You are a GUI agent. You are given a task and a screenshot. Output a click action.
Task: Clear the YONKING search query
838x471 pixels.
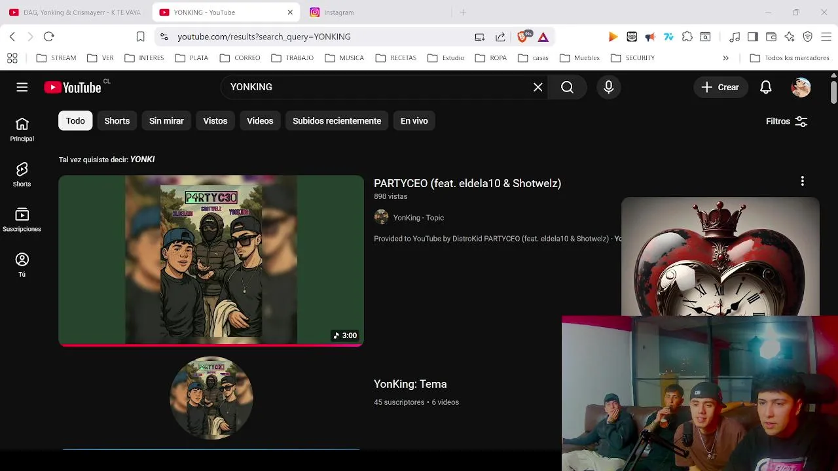538,87
